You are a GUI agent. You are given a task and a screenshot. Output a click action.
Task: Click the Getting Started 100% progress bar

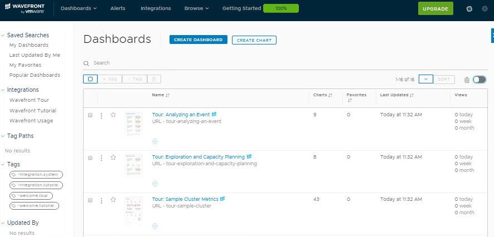point(280,8)
